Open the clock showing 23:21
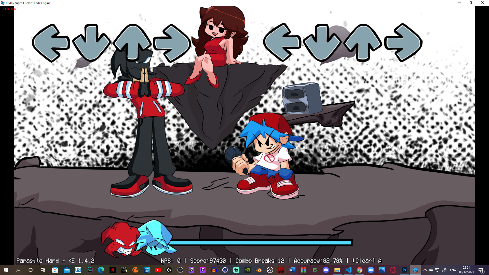489x275 pixels. tap(466, 270)
